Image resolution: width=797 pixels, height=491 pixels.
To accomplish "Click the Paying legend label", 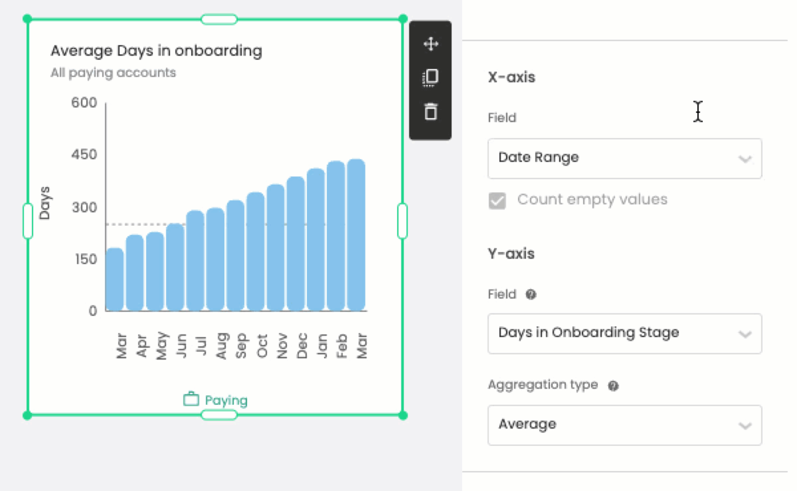I will tap(226, 401).
